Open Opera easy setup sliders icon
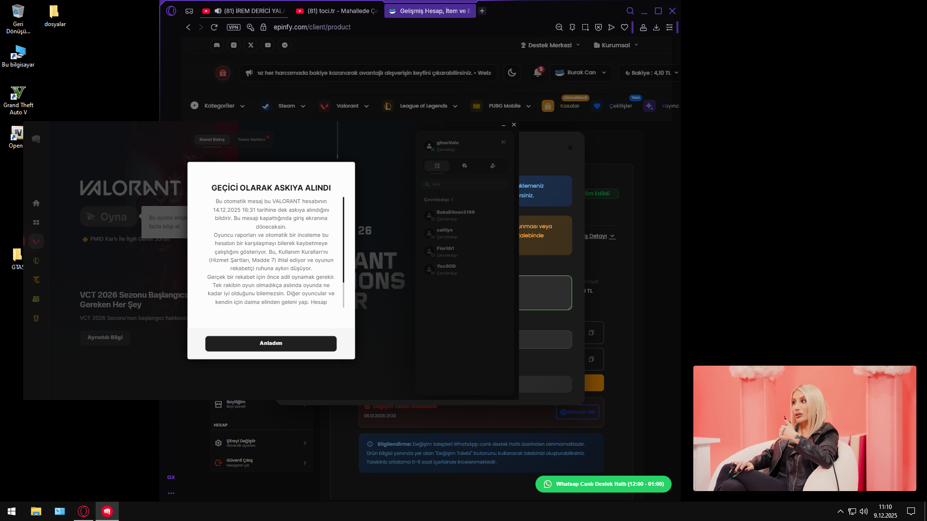Image resolution: width=927 pixels, height=521 pixels. pos(669,27)
